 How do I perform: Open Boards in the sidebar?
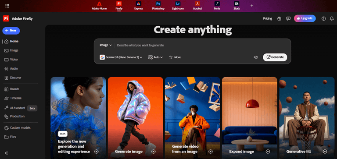(12, 89)
